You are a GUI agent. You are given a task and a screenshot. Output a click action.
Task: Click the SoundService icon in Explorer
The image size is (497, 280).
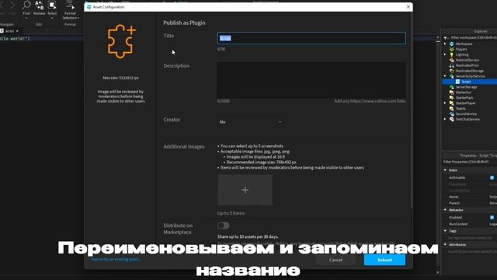pos(452,114)
